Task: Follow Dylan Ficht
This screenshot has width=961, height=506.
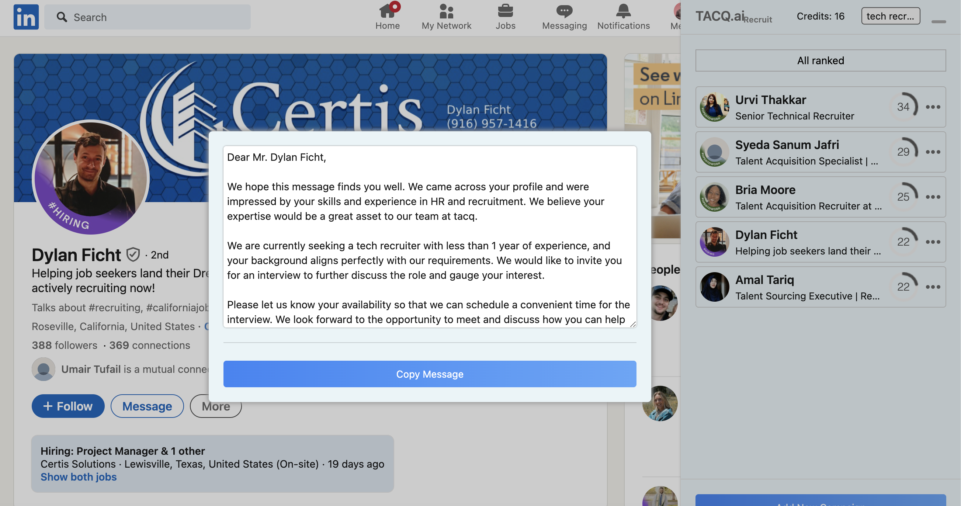Action: pyautogui.click(x=68, y=406)
